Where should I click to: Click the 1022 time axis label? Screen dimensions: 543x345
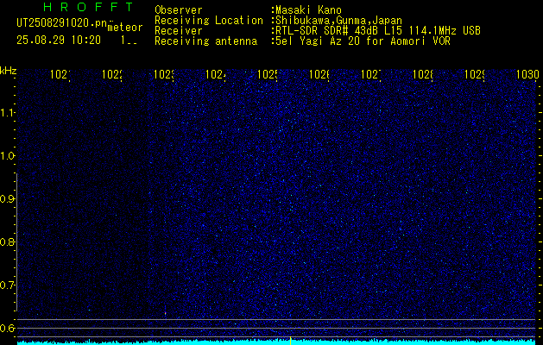[x=112, y=74]
